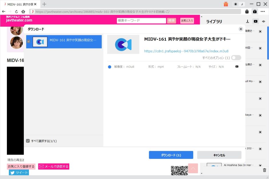269x179 pixels.
Task: Open the browser three-dot menu
Action: tap(263, 11)
